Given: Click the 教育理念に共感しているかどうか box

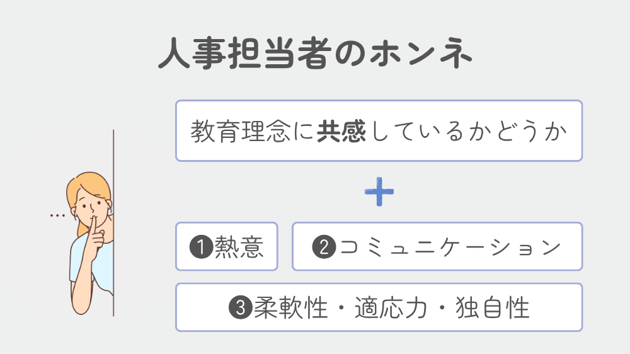Looking at the screenshot, I should 379,131.
